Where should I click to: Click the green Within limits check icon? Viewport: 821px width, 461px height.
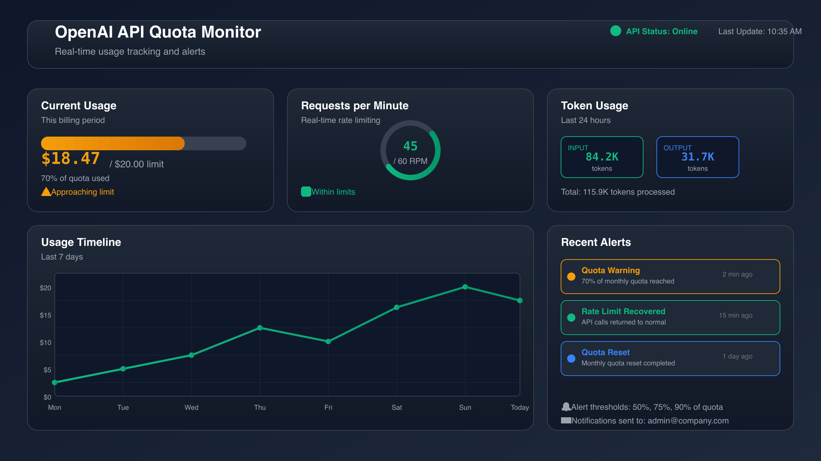(306, 192)
